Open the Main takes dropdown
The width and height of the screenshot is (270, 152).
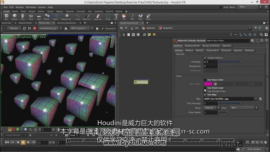click(x=250, y=7)
